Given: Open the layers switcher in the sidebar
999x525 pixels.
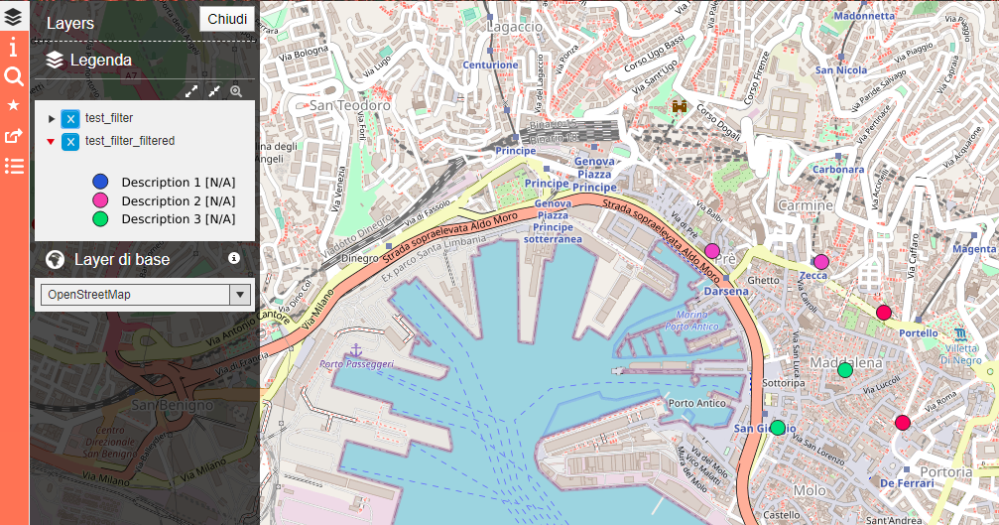Looking at the screenshot, I should [13, 17].
